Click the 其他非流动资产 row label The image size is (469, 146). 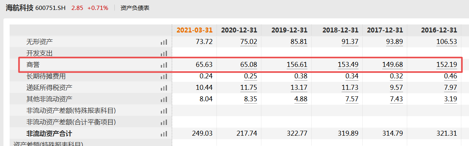point(49,99)
